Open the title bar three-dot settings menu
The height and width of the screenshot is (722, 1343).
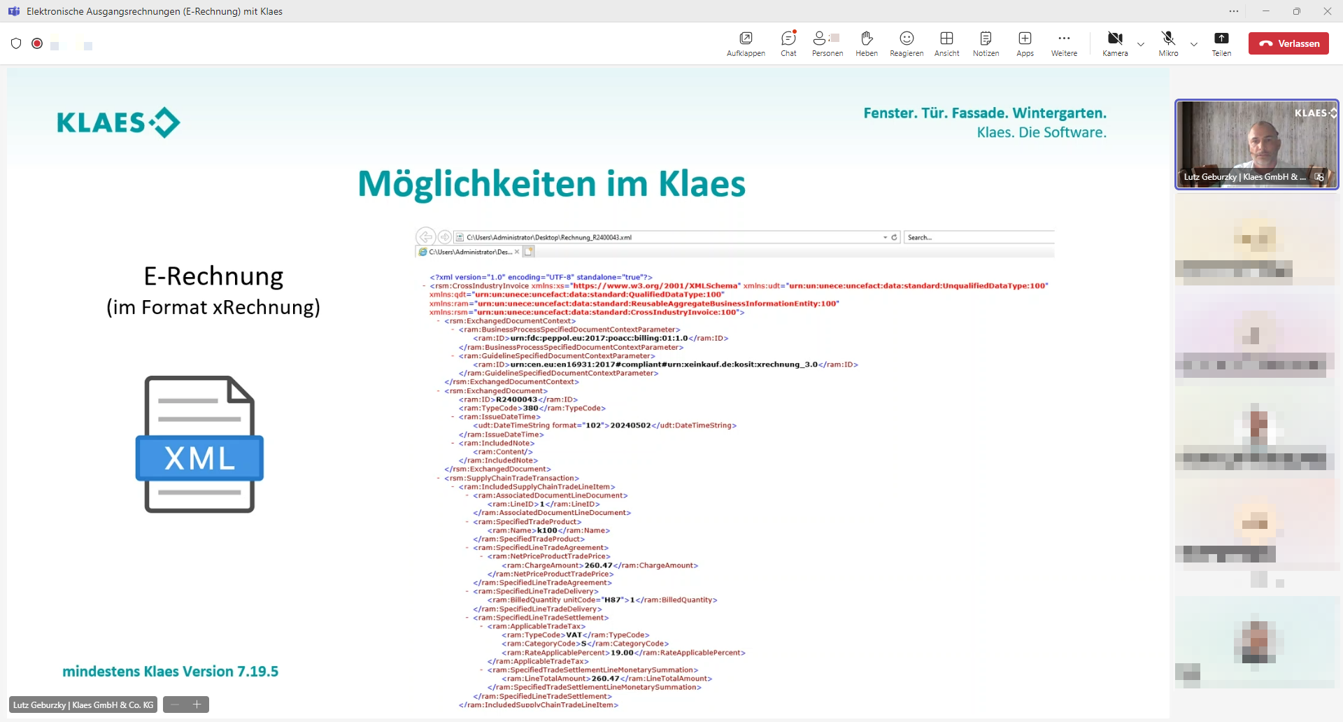pyautogui.click(x=1234, y=11)
